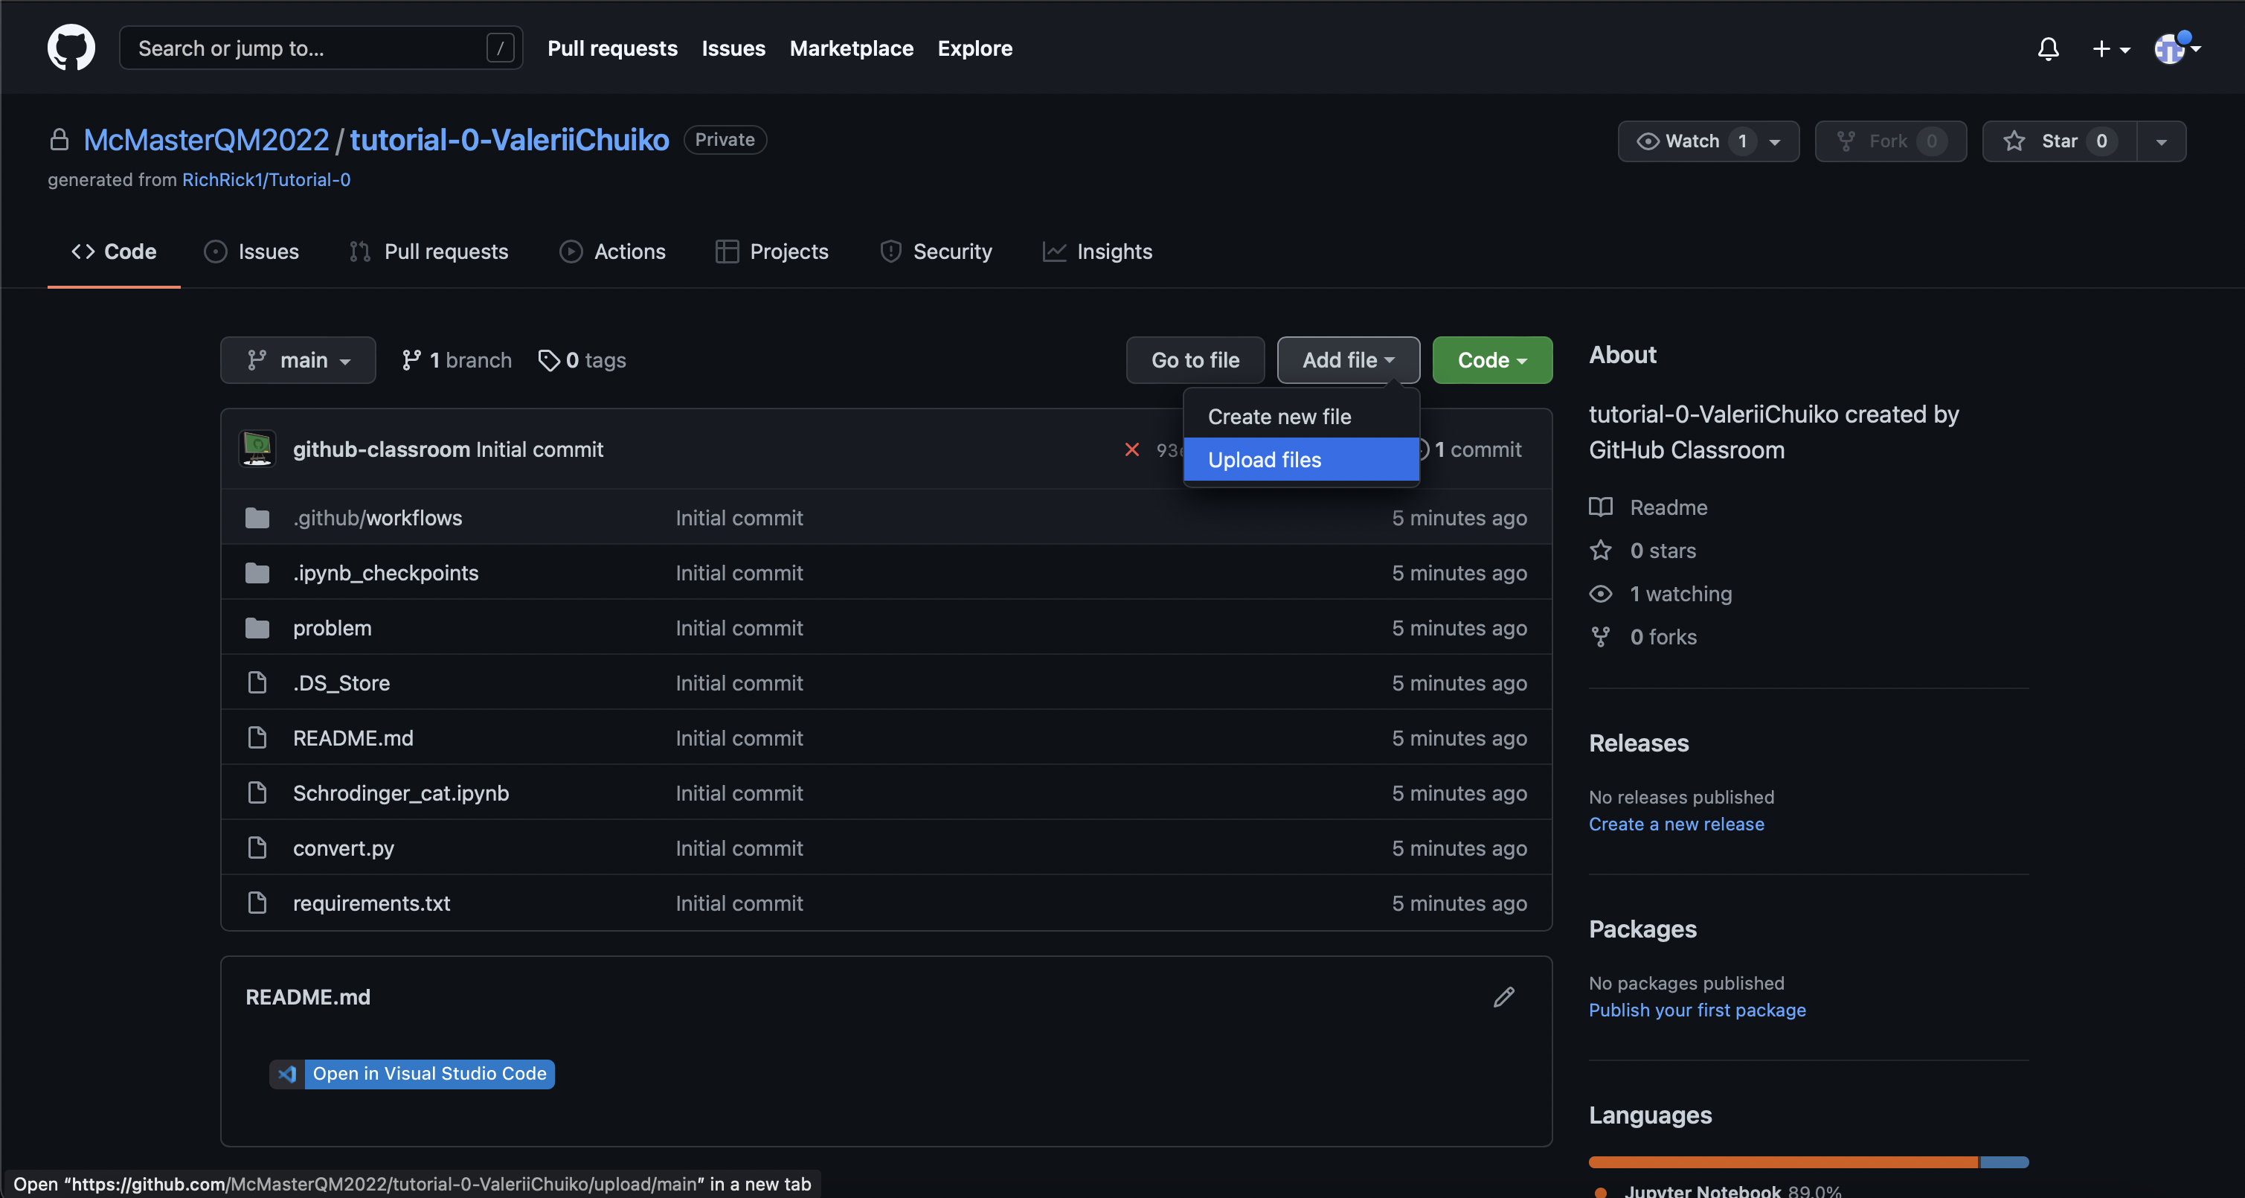Open the Schrodinger_cat.ipynb file
This screenshot has width=2245, height=1198.
click(x=401, y=792)
